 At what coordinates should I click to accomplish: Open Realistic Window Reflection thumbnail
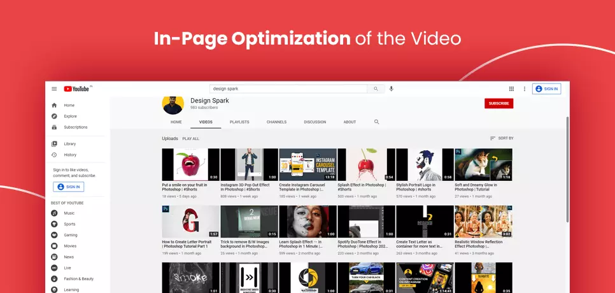coord(484,222)
